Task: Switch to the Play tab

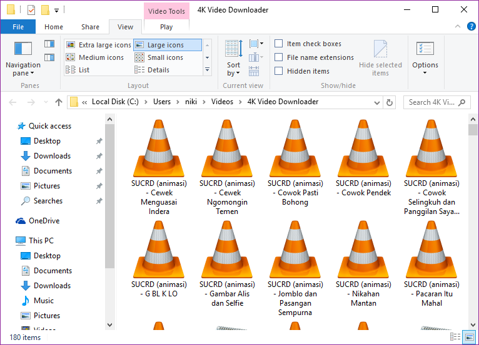Action: [x=166, y=27]
